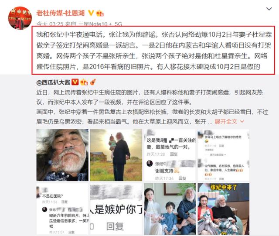Open the 是嫉妒你了 screenshot thumbnail
The height and width of the screenshot is (236, 279).
tap(116, 209)
